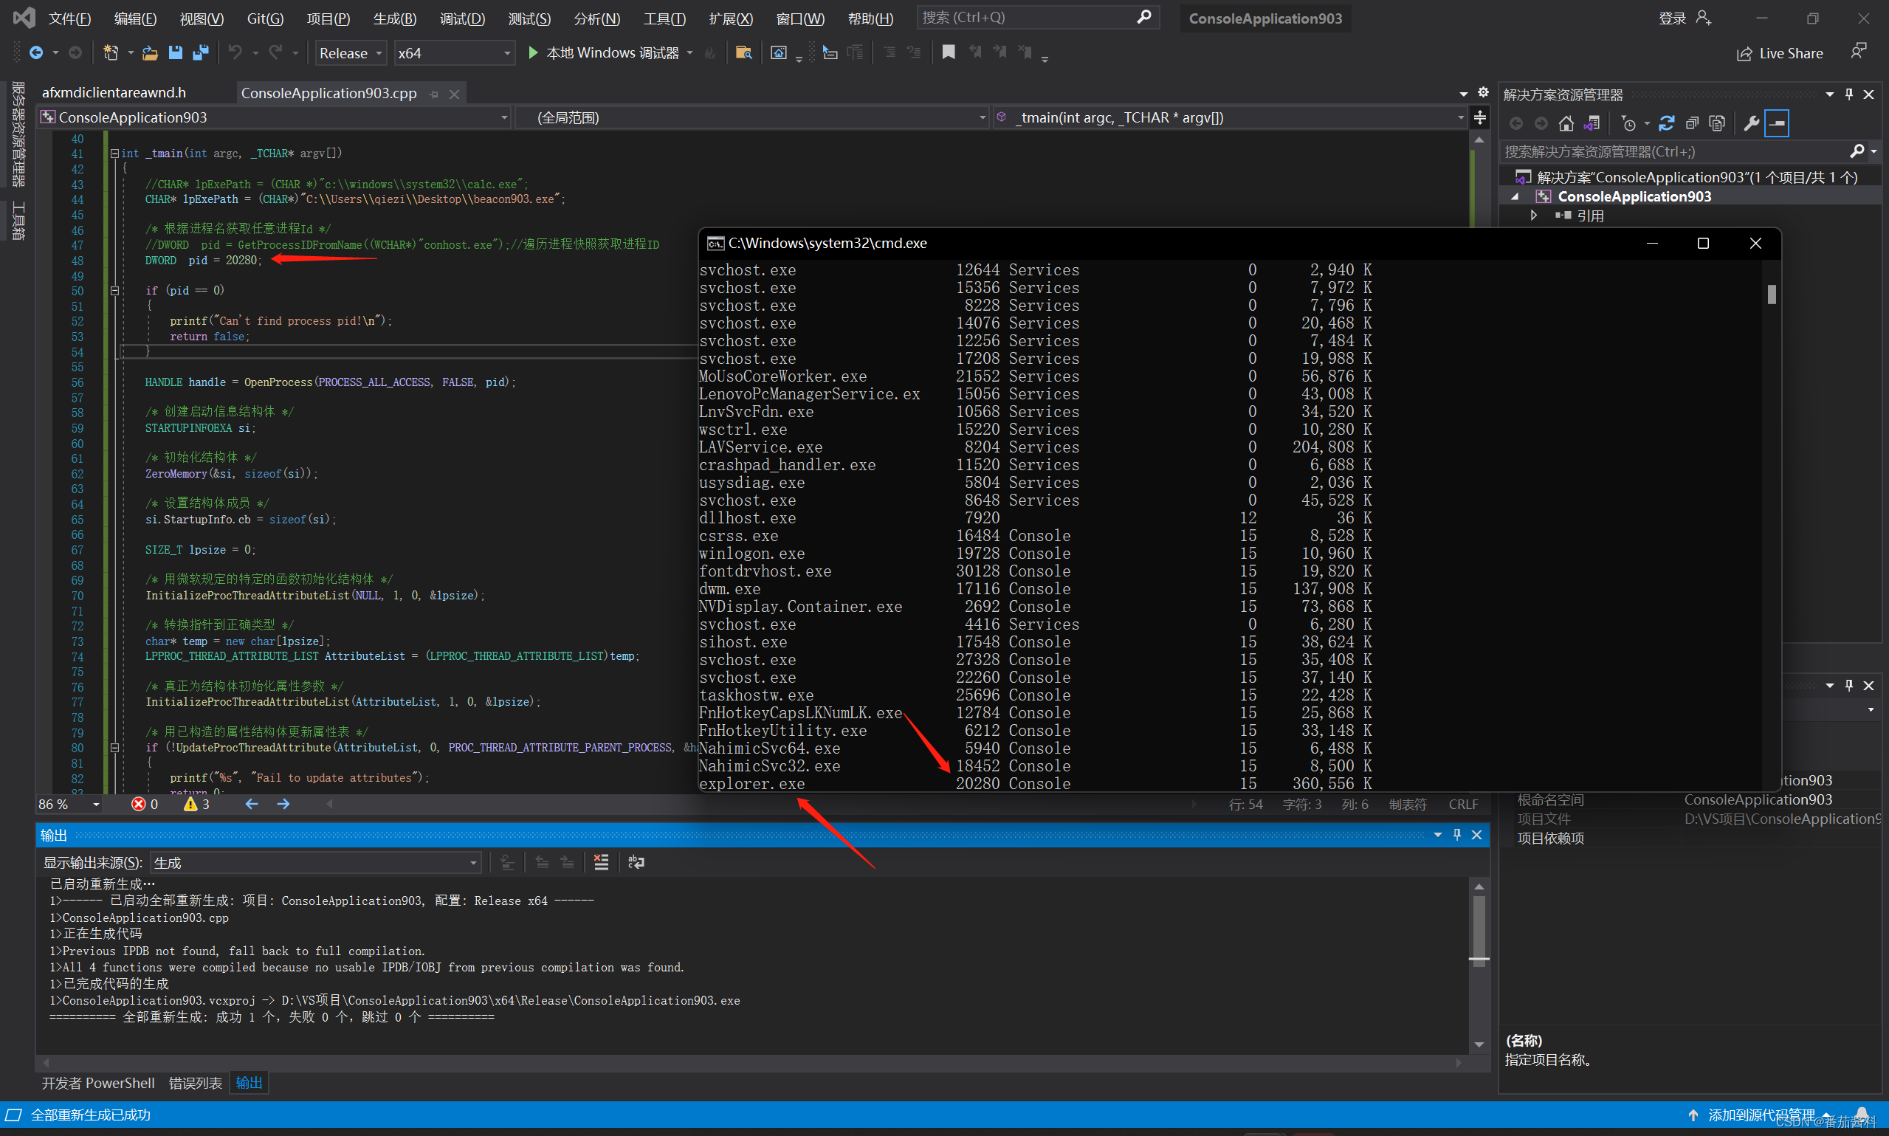The height and width of the screenshot is (1136, 1889).
Task: Switch to the afxmdiclientareawnd.h tab
Action: pos(114,92)
